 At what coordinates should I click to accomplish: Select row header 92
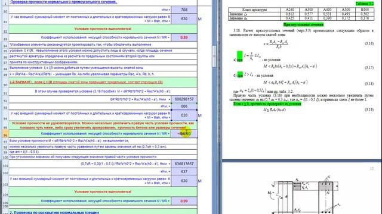(5, 100)
